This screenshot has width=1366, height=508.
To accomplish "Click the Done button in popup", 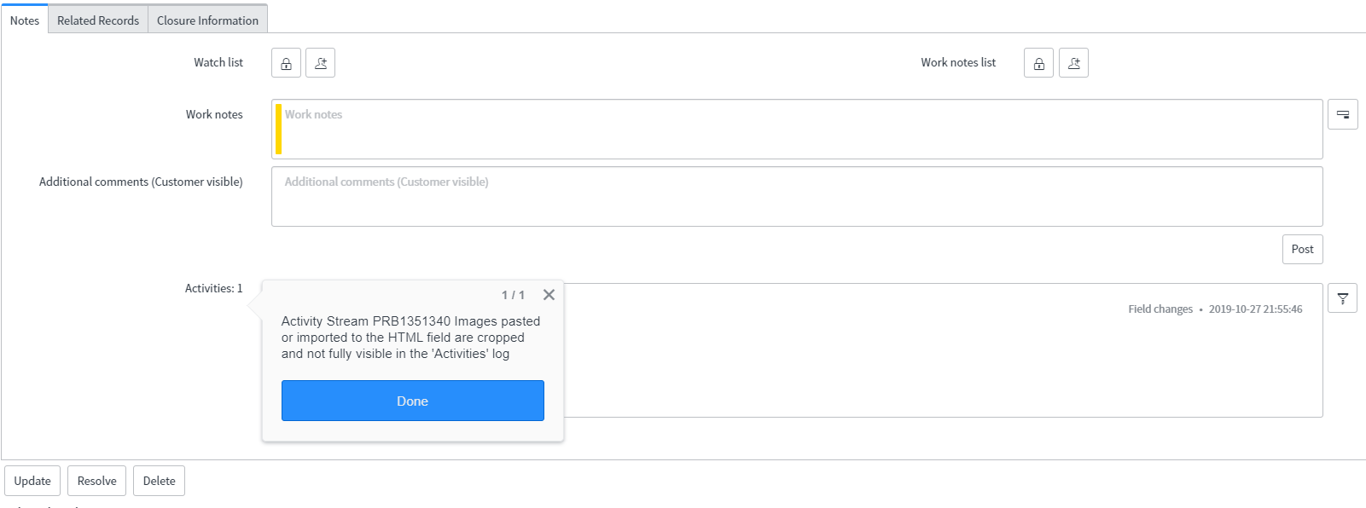I will (x=413, y=401).
